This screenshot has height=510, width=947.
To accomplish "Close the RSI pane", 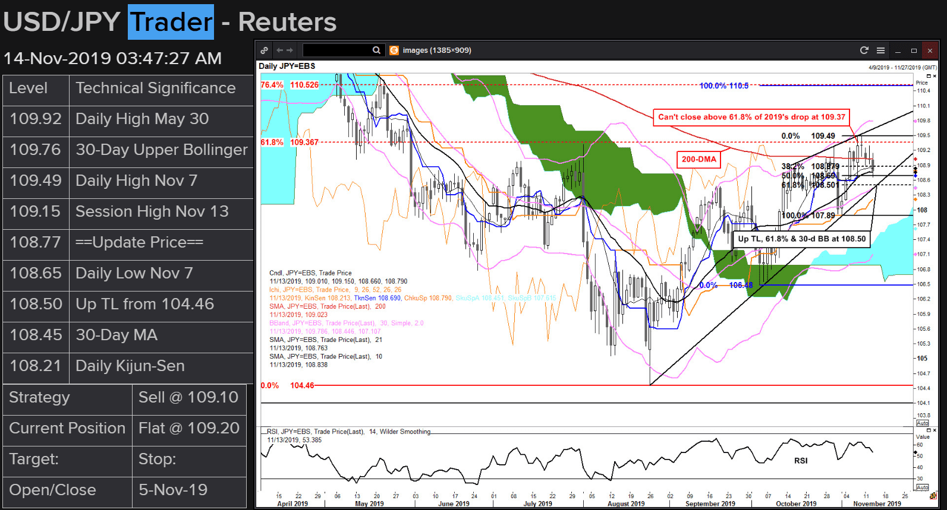I will click(935, 430).
